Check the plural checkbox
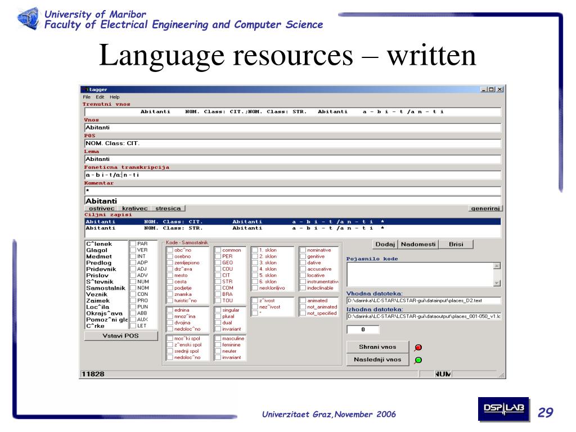This screenshot has width=576, height=432. point(218,317)
